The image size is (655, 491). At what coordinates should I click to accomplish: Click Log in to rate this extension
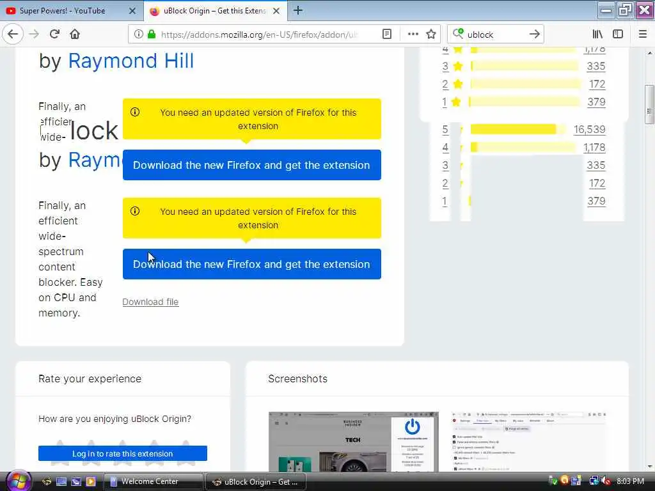[x=123, y=453]
